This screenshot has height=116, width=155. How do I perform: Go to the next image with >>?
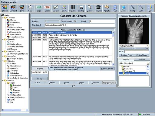click(147, 49)
